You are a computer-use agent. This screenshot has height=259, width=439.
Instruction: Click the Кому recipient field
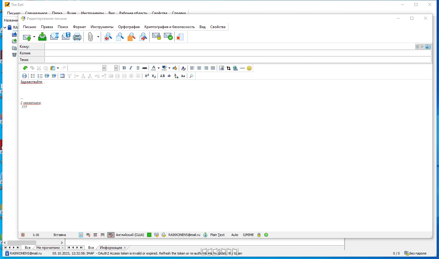tap(229, 47)
